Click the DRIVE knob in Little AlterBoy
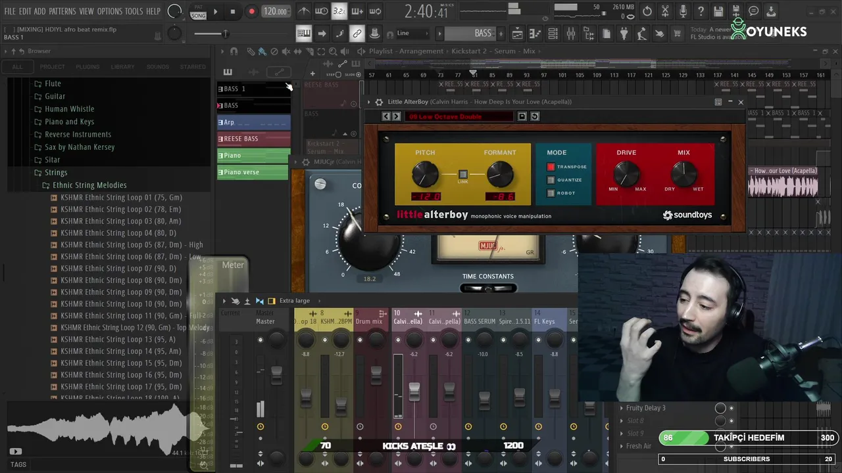 click(626, 174)
